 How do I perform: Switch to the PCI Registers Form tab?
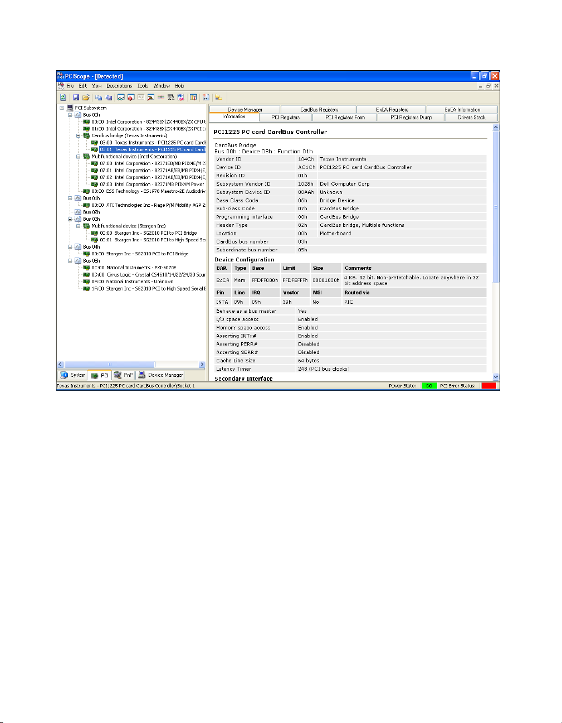pyautogui.click(x=345, y=118)
